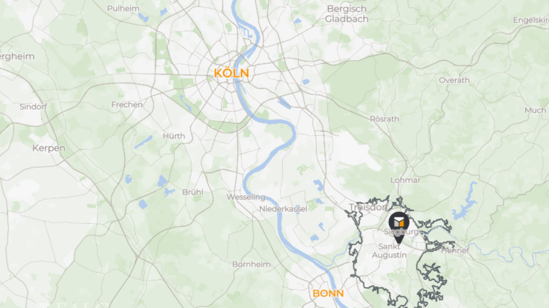Click the Niederkassel label
Viewport: 549px width, 308px height.
[x=283, y=209]
